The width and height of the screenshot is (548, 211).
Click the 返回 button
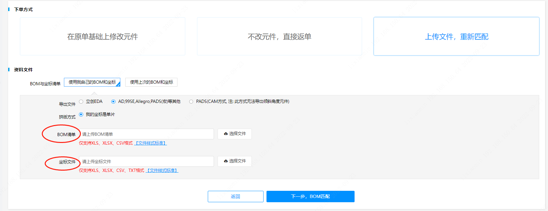pyautogui.click(x=236, y=196)
